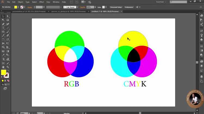Screen dimensions: 204x114
Task: Select the Line Segment tool
Action: pyautogui.click(x=8, y=28)
